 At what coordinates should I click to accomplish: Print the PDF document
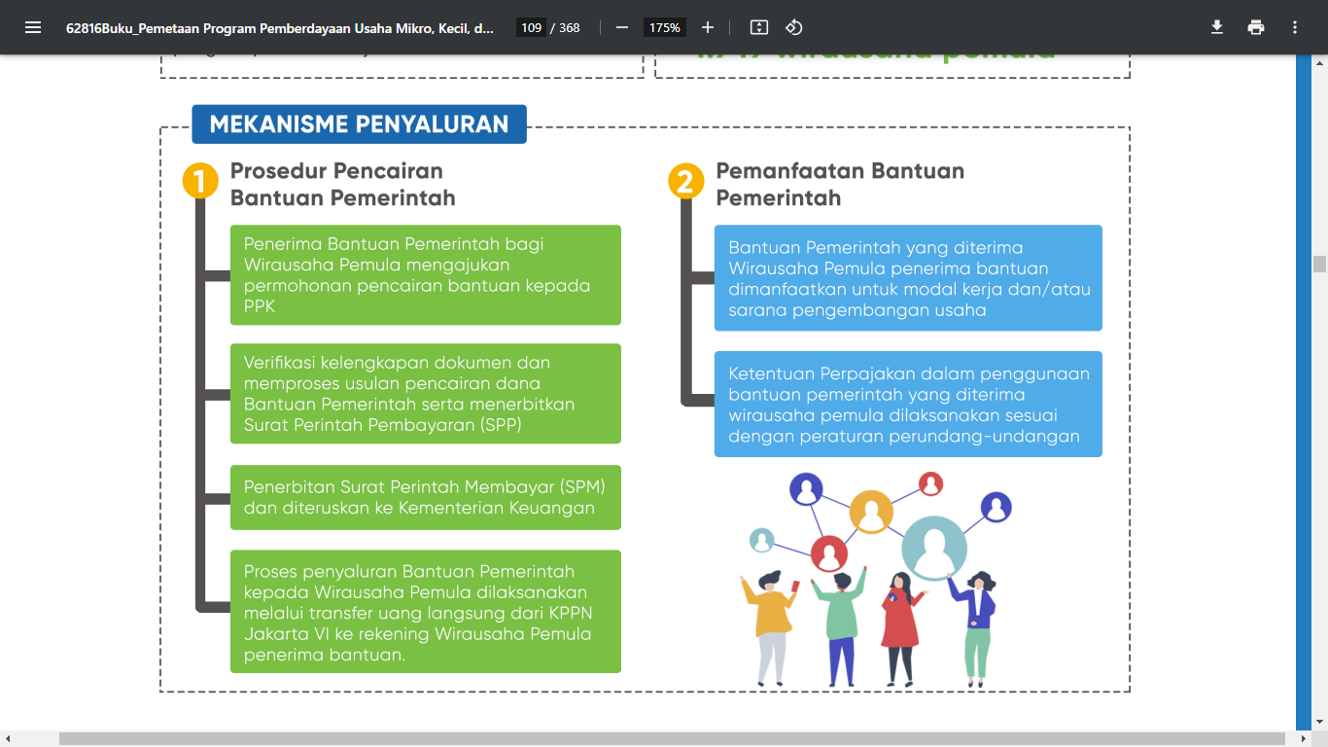tap(1256, 27)
